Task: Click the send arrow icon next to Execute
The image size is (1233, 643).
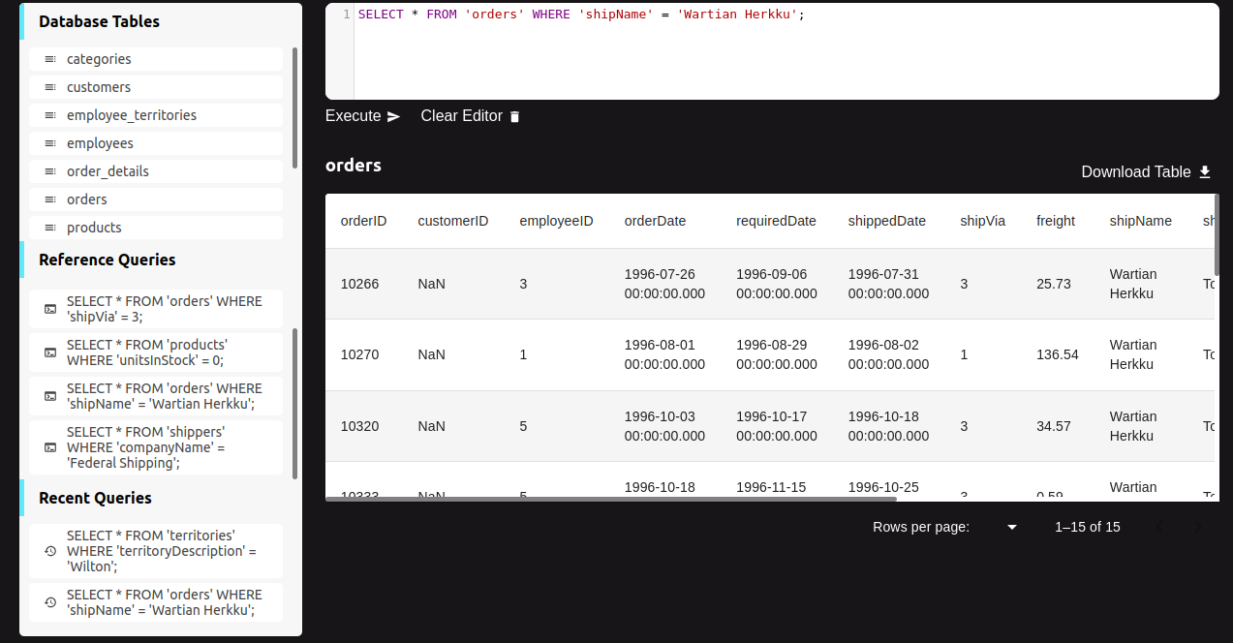Action: (393, 116)
